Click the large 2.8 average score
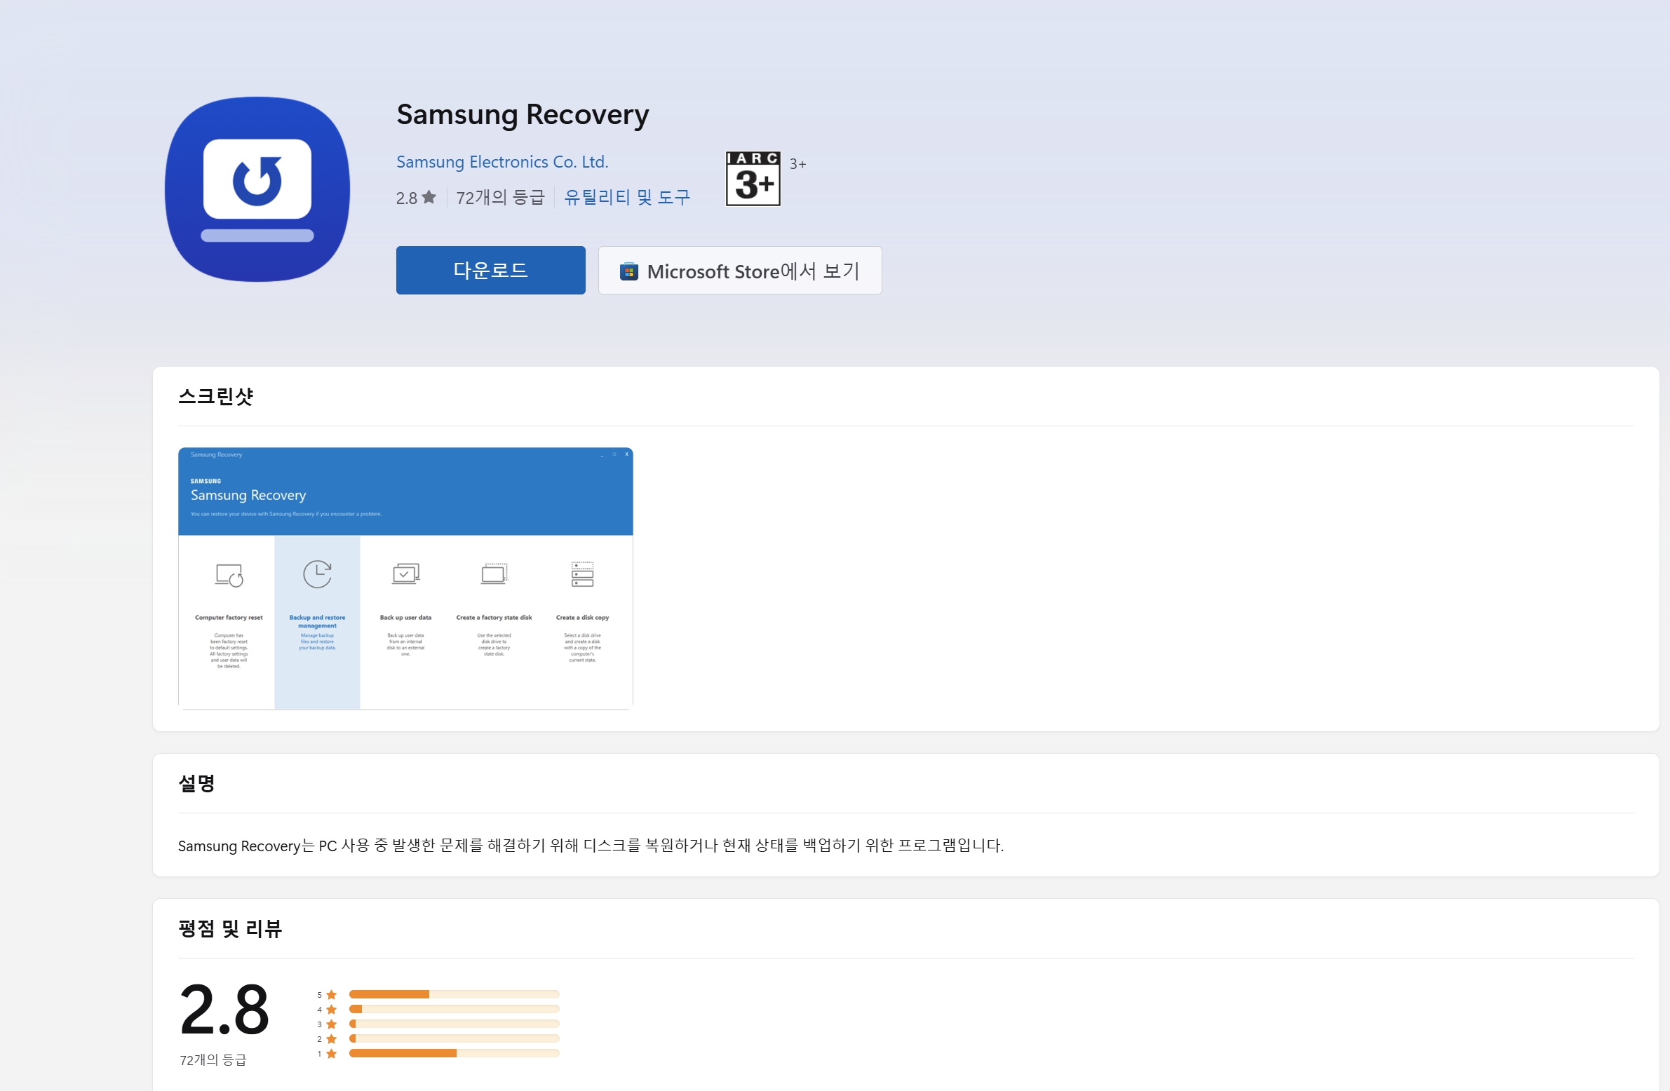Image resolution: width=1670 pixels, height=1091 pixels. tap(224, 1012)
